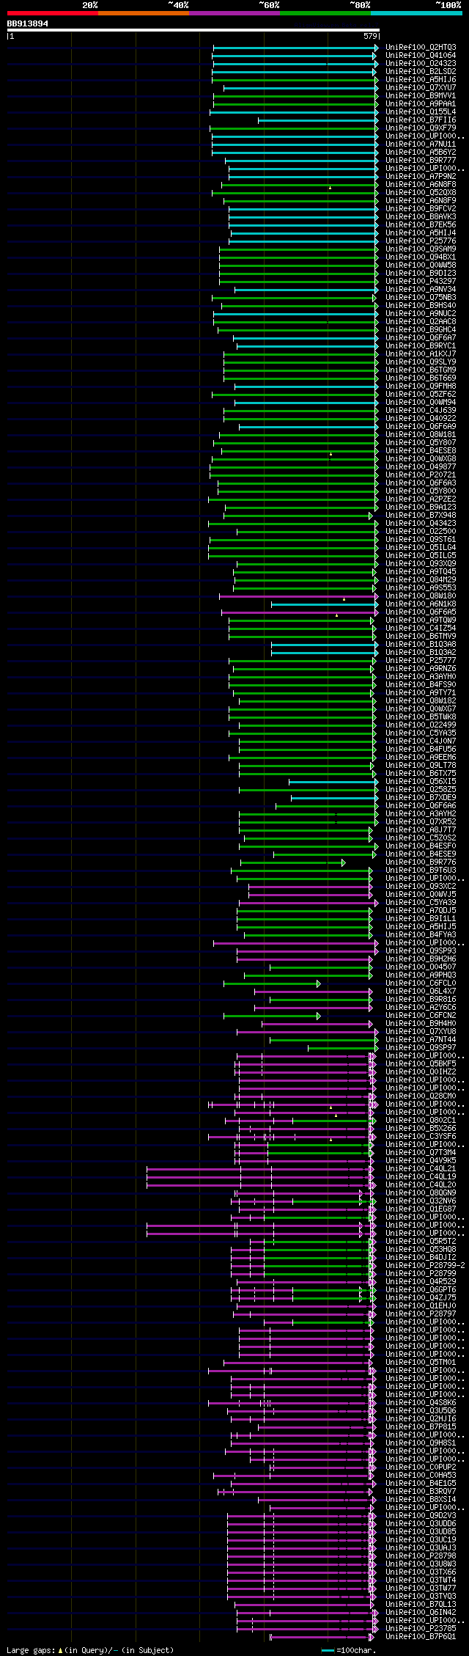Click the orange ~40% identity legend segment
Screen dimensions: 469x1656
tap(143, 13)
